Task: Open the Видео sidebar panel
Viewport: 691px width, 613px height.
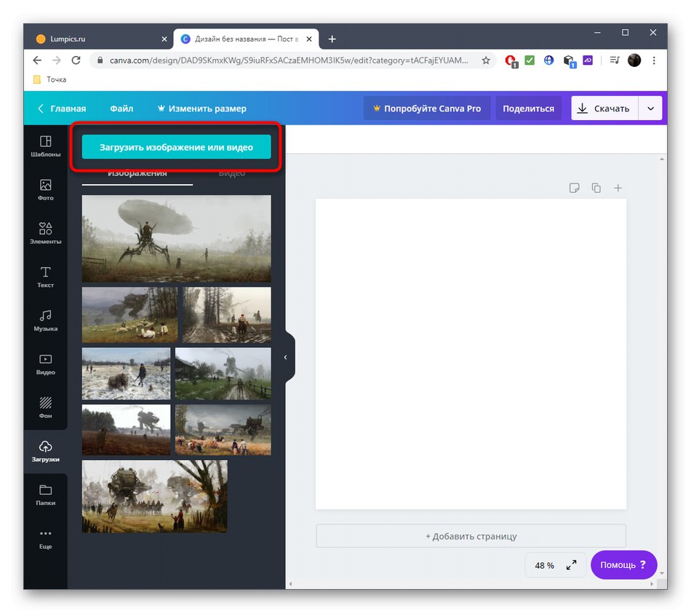Action: pyautogui.click(x=45, y=364)
